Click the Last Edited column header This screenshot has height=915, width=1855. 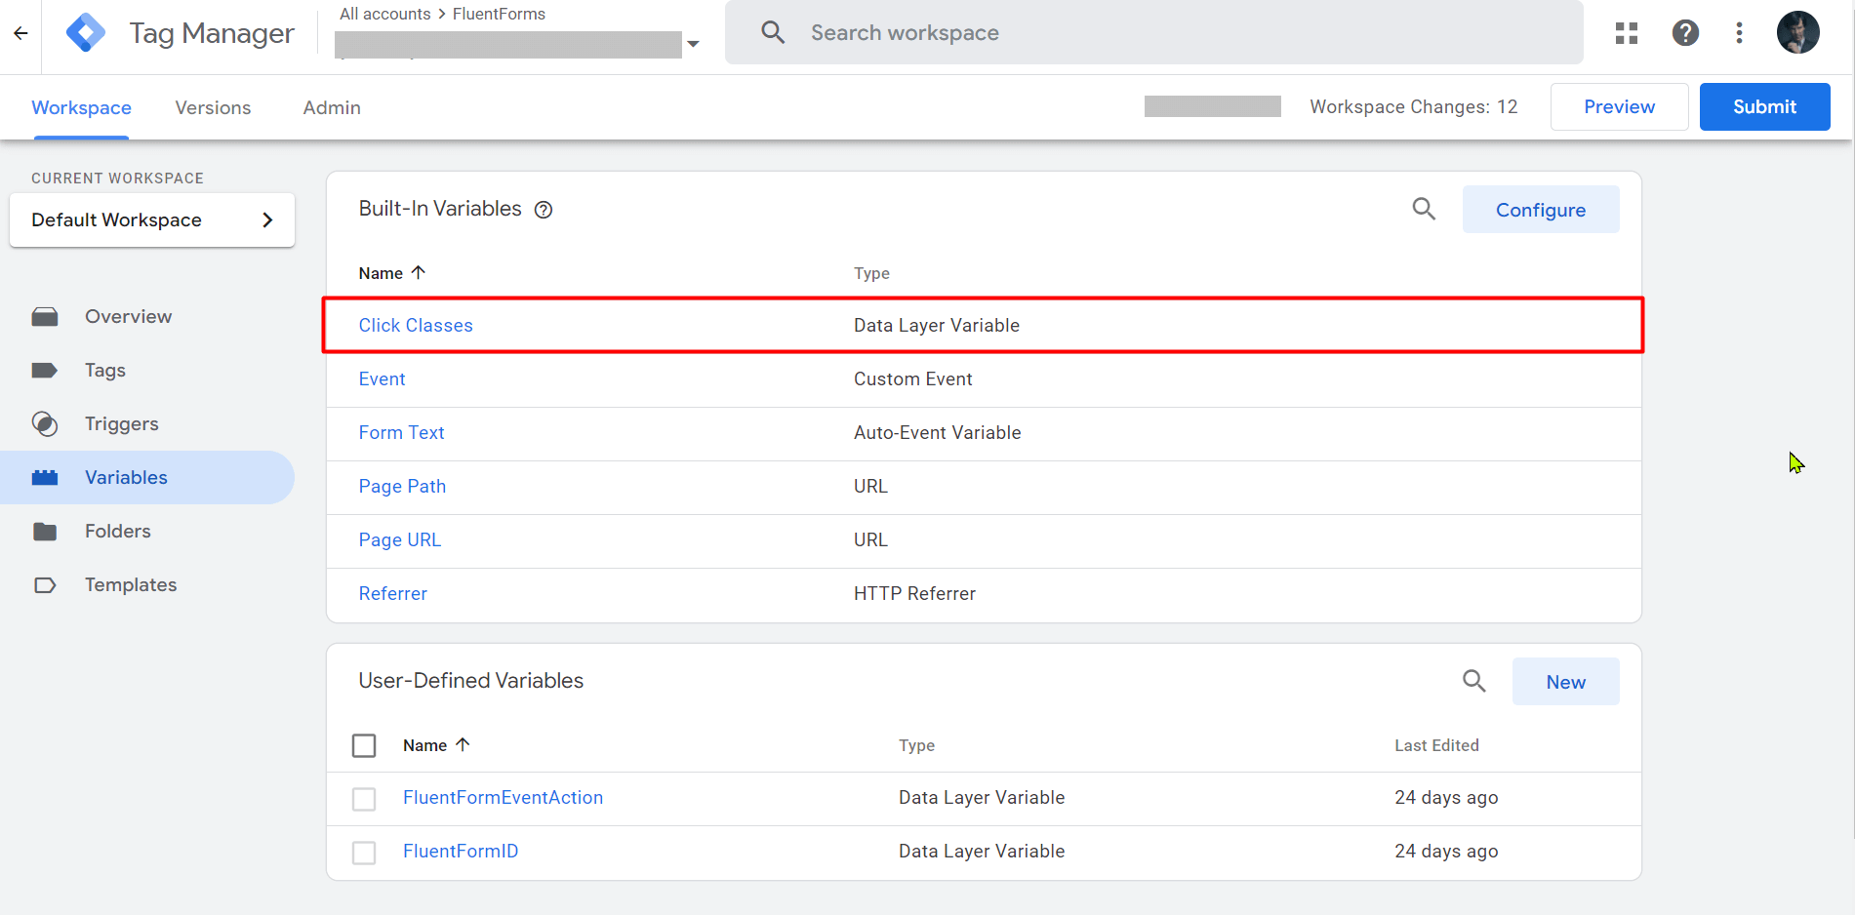click(x=1436, y=745)
